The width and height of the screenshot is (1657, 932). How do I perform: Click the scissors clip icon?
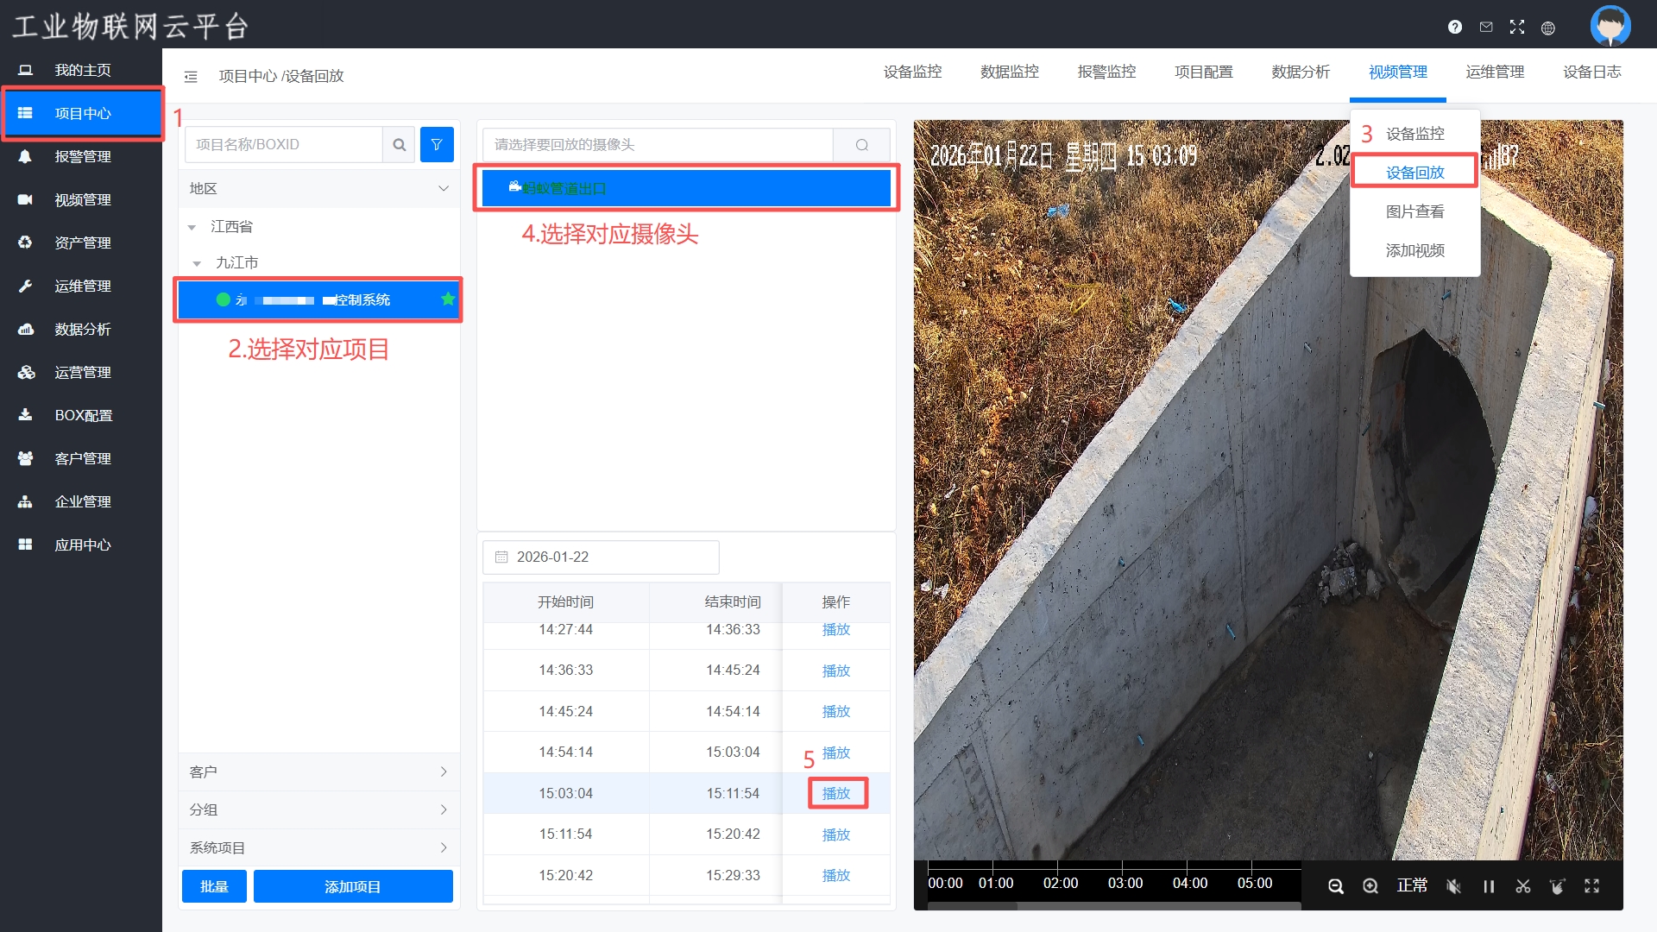click(x=1522, y=886)
